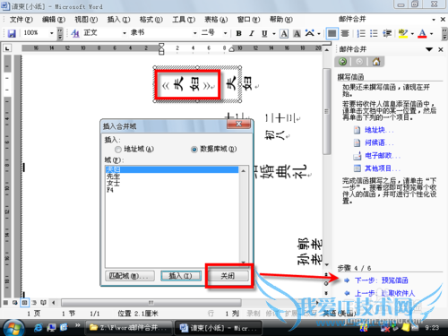Open the font 隶书 dropdown

(195, 33)
